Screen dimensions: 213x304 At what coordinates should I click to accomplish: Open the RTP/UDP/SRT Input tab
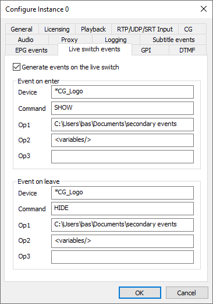coord(145,29)
